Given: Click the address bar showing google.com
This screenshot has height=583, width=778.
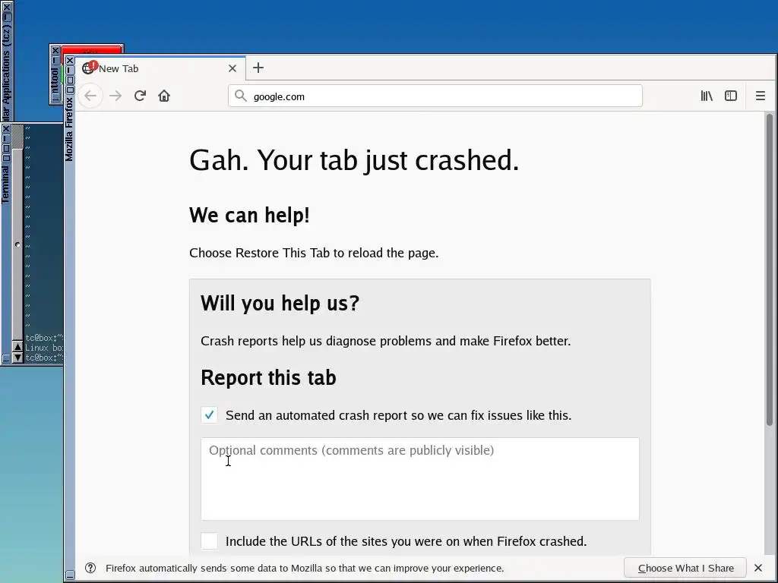Looking at the screenshot, I should (435, 96).
